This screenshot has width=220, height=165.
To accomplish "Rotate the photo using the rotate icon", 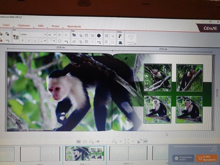I will pos(87,35).
